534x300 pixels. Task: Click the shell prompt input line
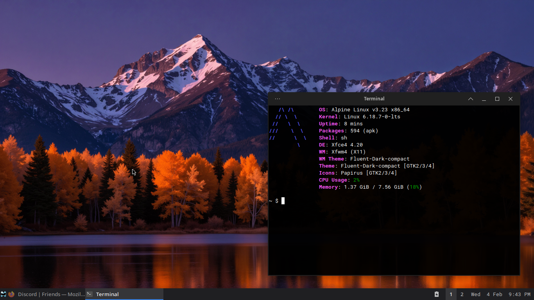pyautogui.click(x=394, y=201)
